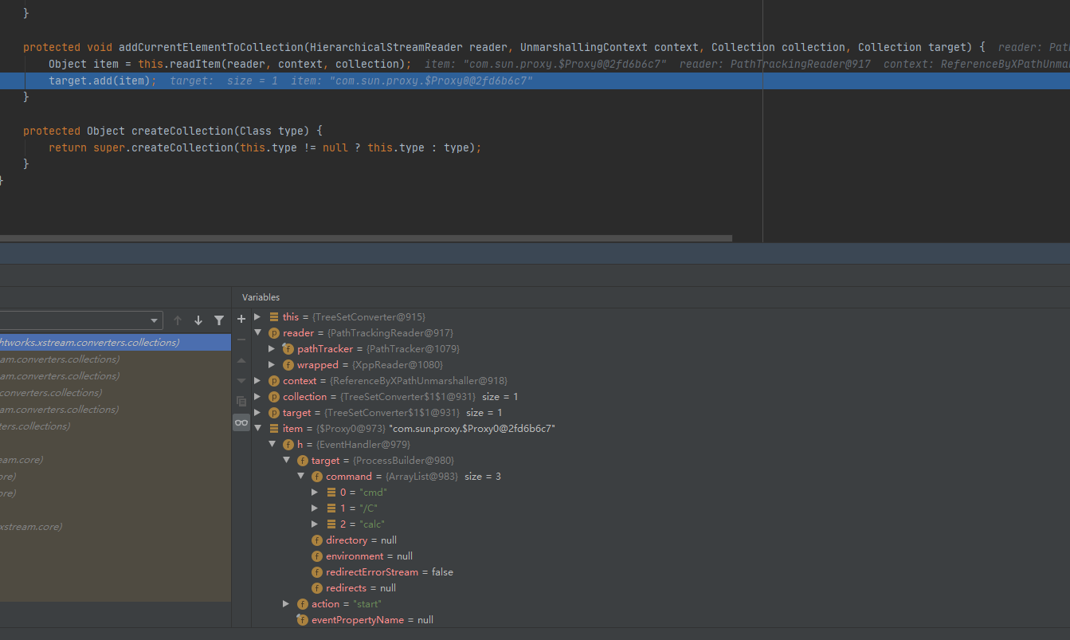
Task: Toggle the show watches glasses icon
Action: click(x=241, y=422)
